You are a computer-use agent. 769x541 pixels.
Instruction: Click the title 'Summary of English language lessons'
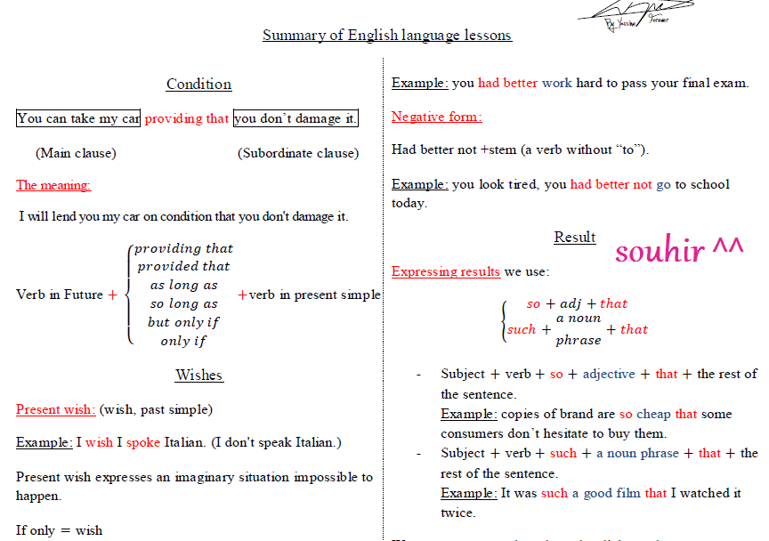387,36
